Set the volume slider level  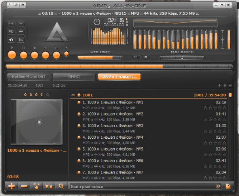click(100, 57)
